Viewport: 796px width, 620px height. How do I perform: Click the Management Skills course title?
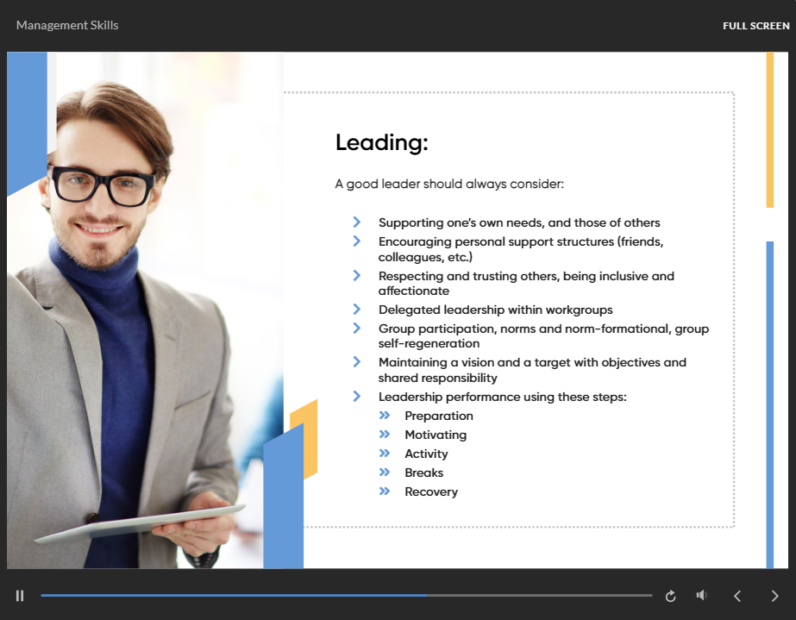(x=67, y=25)
